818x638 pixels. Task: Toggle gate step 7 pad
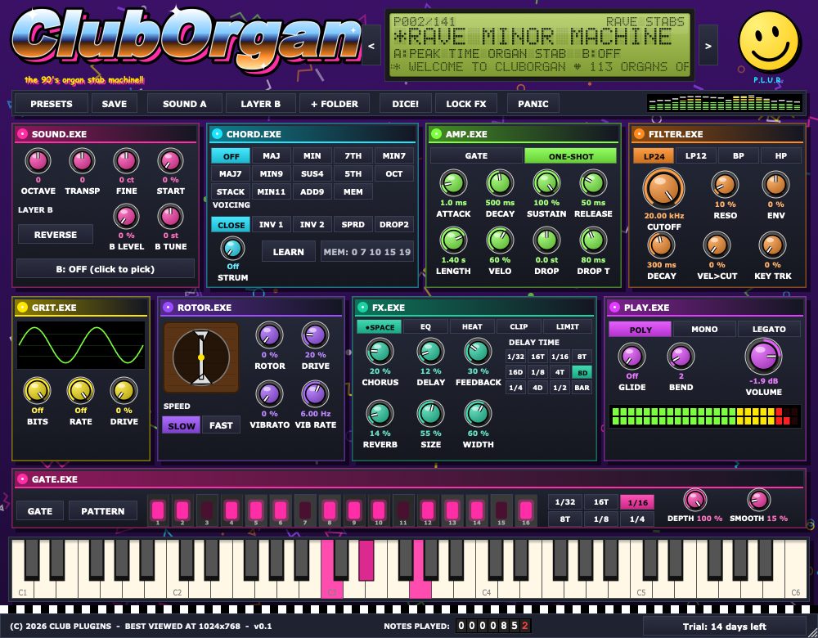pyautogui.click(x=305, y=510)
